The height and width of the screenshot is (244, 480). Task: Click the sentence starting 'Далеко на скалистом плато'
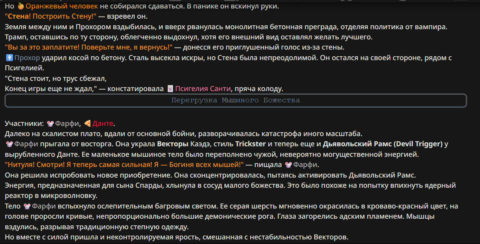click(184, 134)
